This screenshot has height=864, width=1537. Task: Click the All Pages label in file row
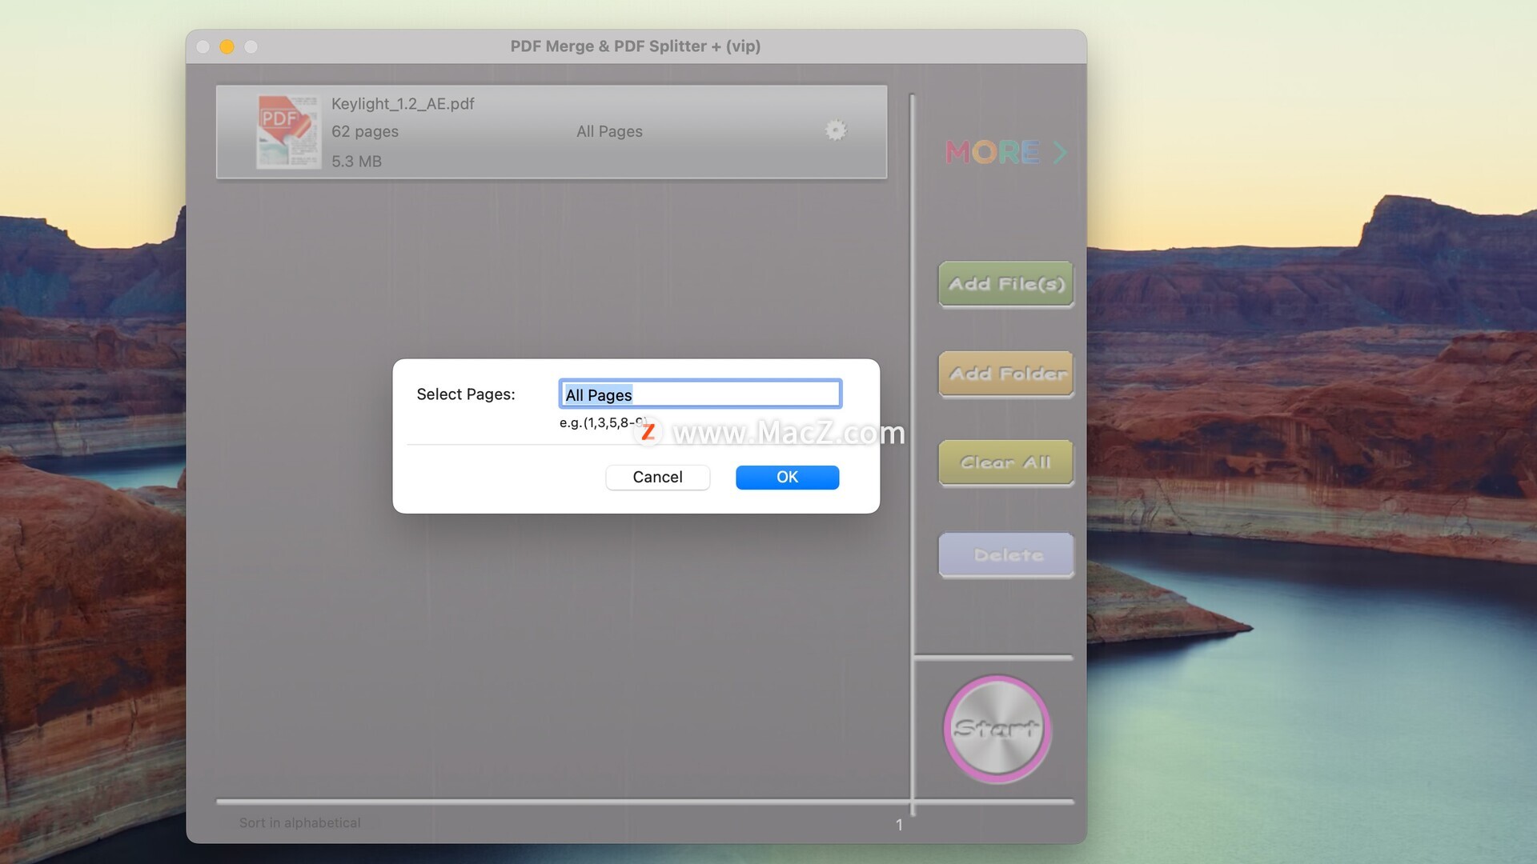(609, 131)
